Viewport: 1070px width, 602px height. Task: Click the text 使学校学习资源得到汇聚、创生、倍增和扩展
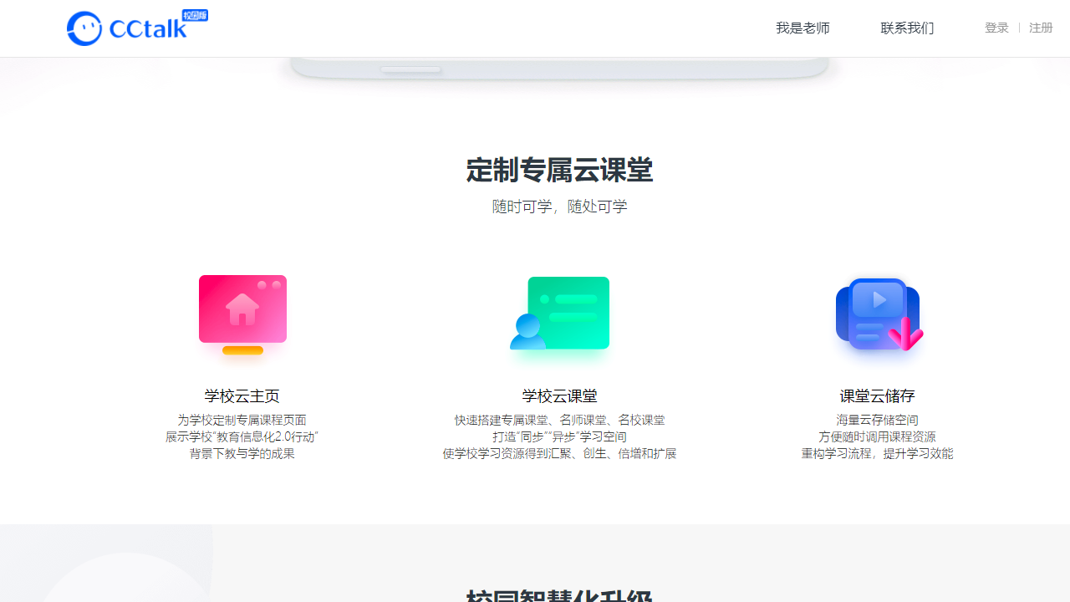coord(560,453)
